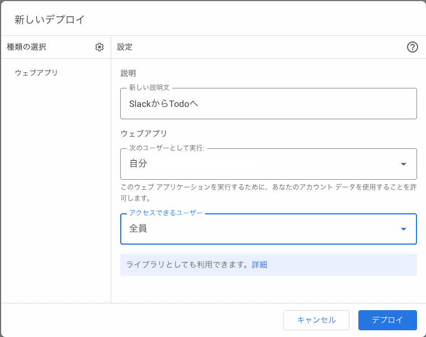Click the 設定 header label
The width and height of the screenshot is (426, 337).
point(125,47)
